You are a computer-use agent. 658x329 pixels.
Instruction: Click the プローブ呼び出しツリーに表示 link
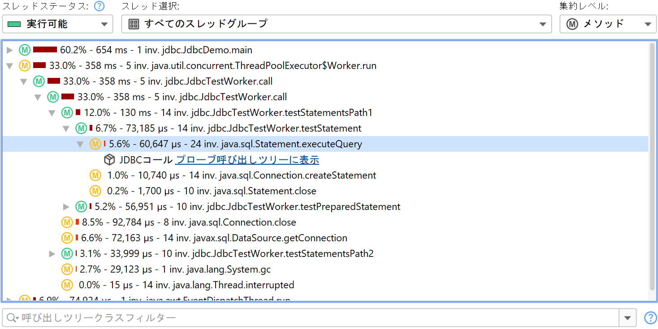(x=247, y=160)
